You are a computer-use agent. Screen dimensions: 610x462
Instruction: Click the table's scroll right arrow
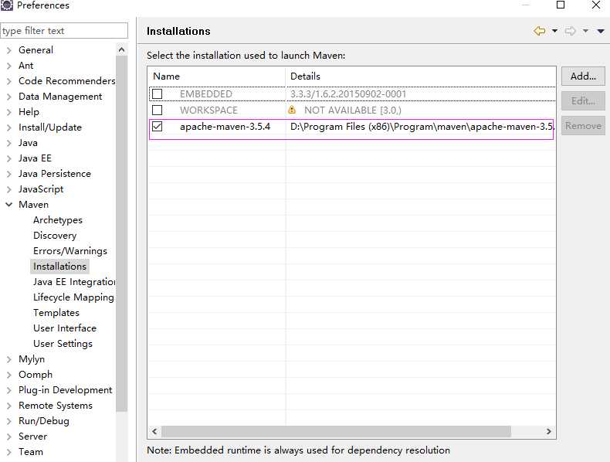pyautogui.click(x=548, y=431)
